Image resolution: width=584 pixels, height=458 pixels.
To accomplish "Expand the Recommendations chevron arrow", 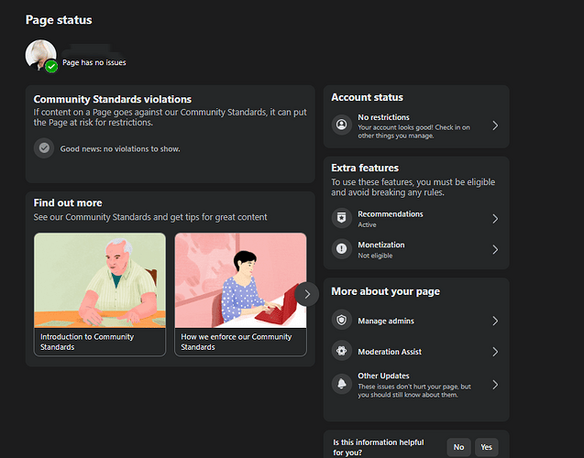I will coord(495,219).
